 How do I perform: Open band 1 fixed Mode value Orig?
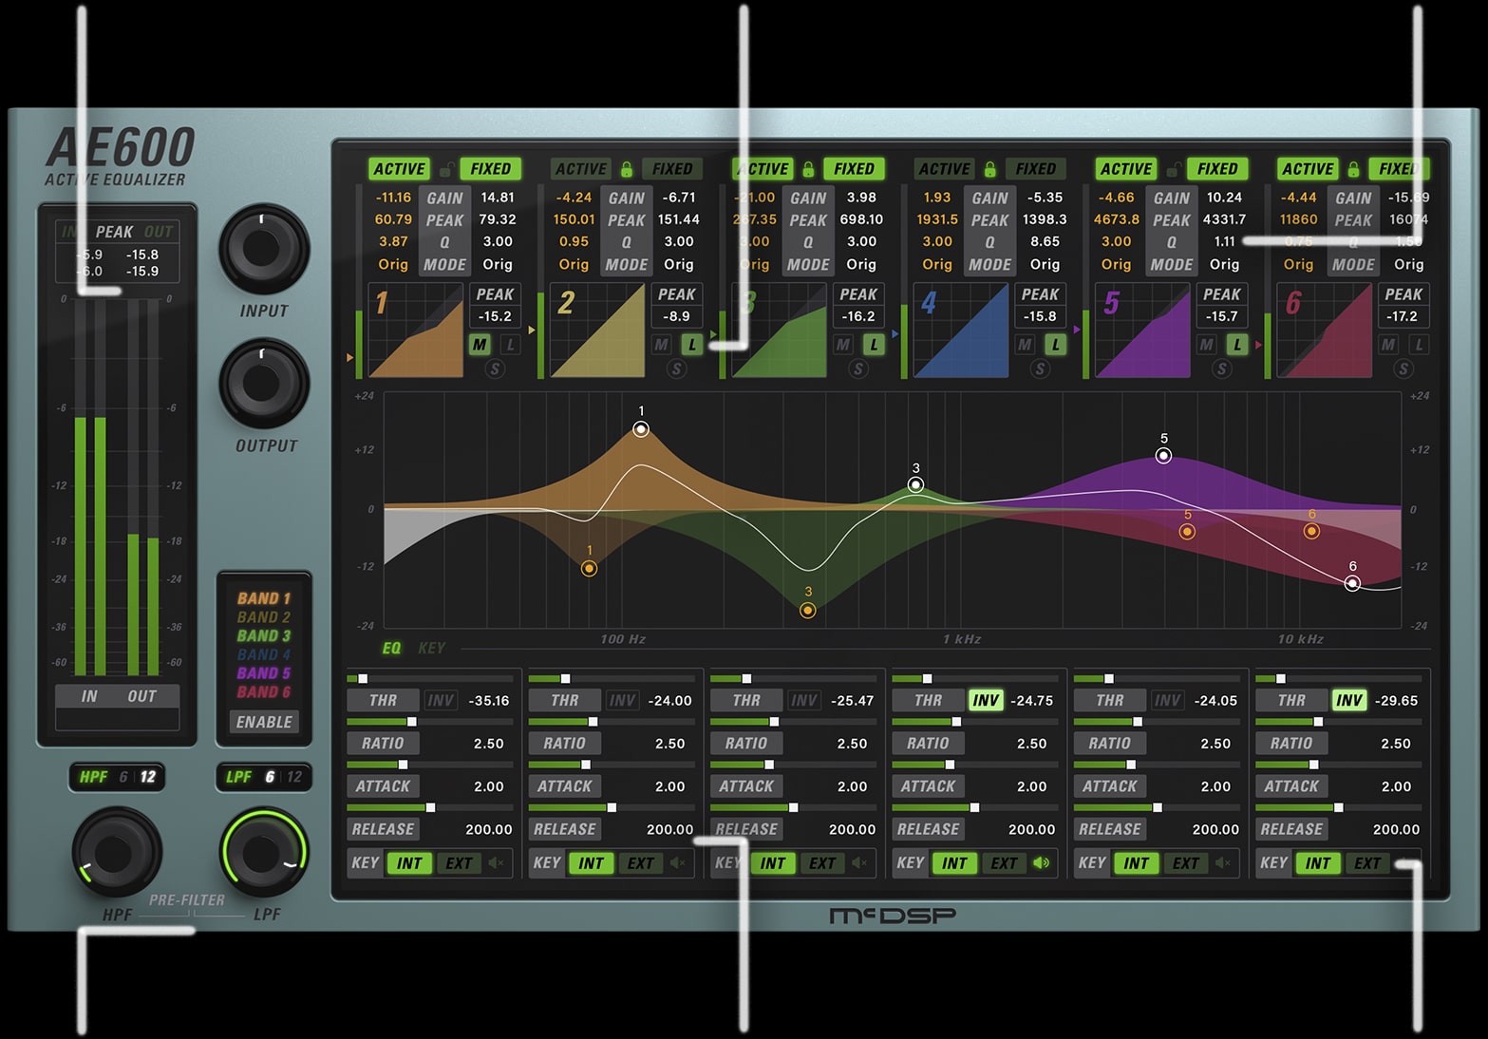click(x=498, y=265)
